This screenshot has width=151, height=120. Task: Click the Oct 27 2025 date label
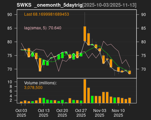81,113
